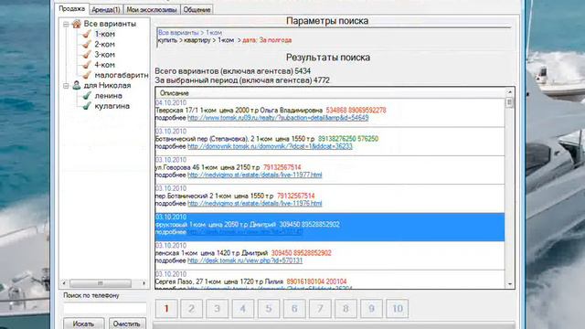Switch to the Продажа tab
This screenshot has height=329, width=585.
click(x=72, y=8)
